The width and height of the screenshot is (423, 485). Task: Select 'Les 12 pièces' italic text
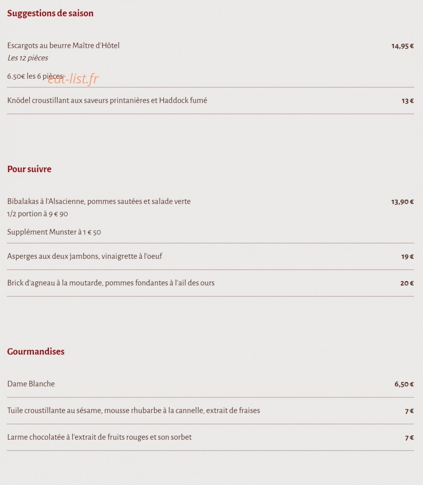(28, 58)
